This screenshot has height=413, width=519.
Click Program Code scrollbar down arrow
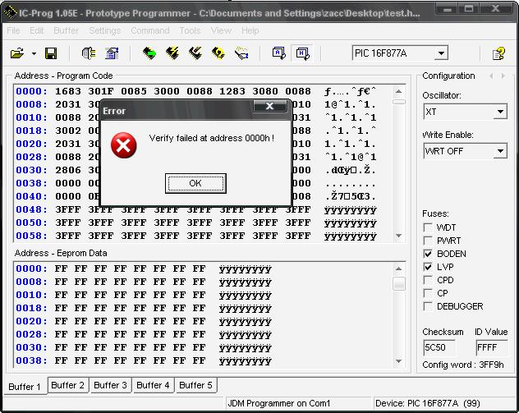point(399,236)
